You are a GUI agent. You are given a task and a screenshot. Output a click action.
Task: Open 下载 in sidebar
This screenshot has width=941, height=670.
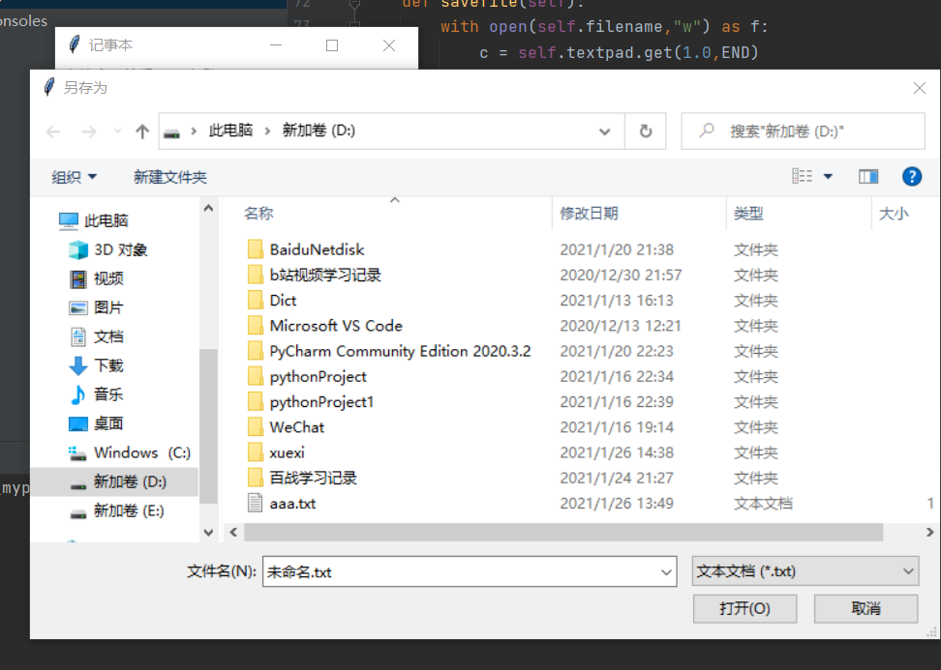pyautogui.click(x=97, y=365)
